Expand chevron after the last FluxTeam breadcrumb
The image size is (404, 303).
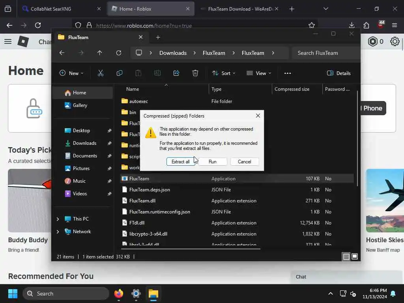pyautogui.click(x=273, y=53)
